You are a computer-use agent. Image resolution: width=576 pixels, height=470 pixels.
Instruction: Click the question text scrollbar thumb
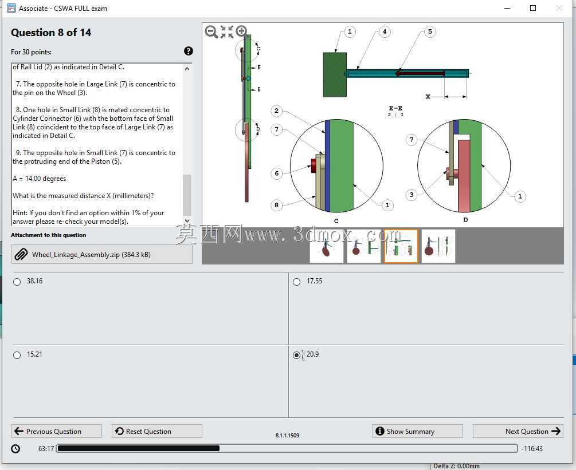click(187, 195)
